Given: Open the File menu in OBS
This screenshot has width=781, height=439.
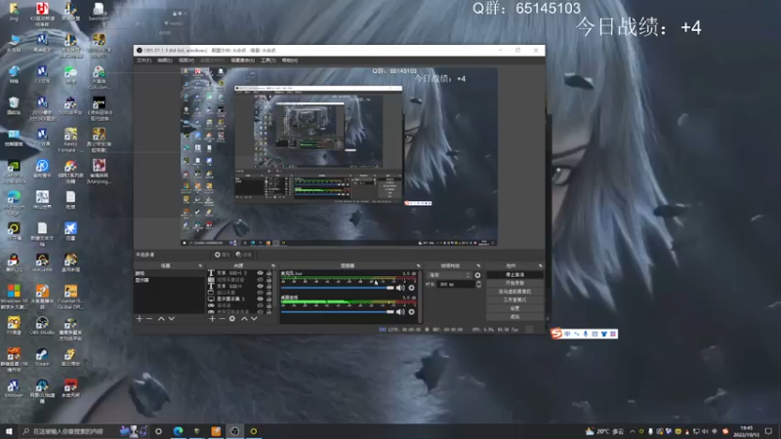Looking at the screenshot, I should coord(144,60).
